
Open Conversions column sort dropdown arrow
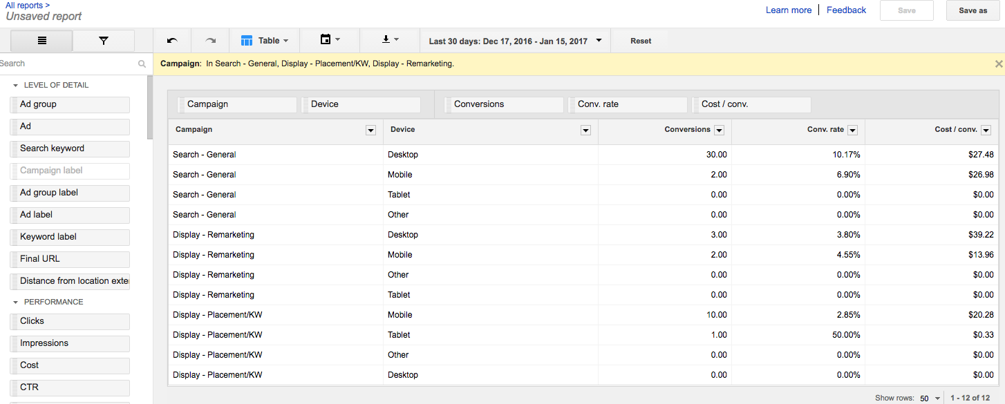[719, 131]
